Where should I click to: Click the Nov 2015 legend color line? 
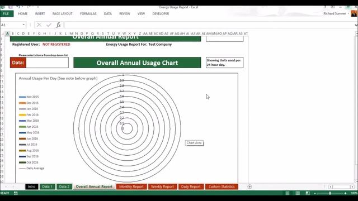[22, 97]
